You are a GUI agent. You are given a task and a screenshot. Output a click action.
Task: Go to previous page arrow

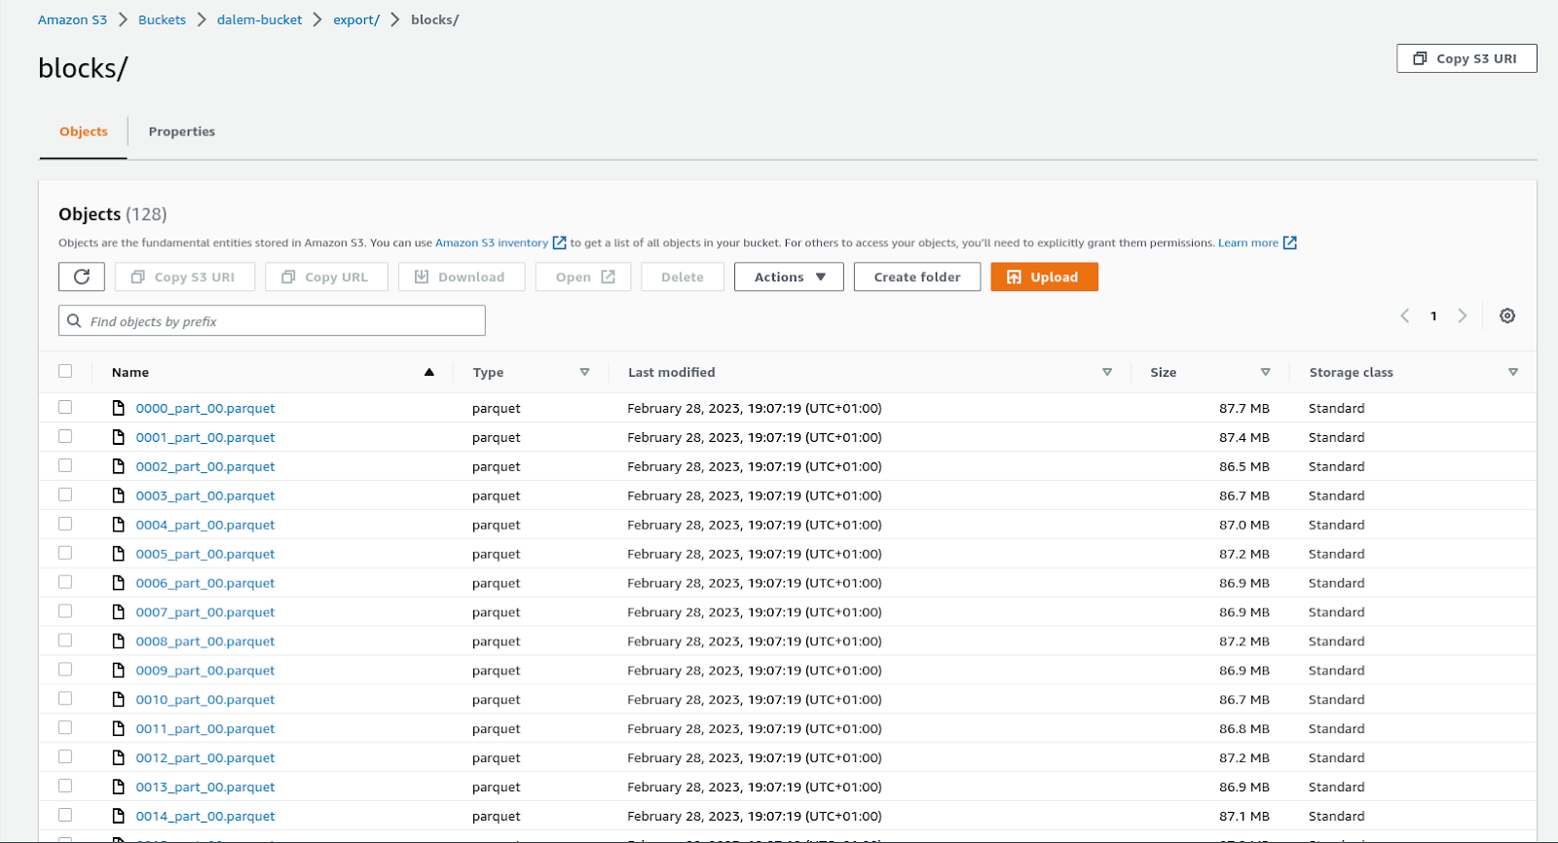pos(1405,316)
